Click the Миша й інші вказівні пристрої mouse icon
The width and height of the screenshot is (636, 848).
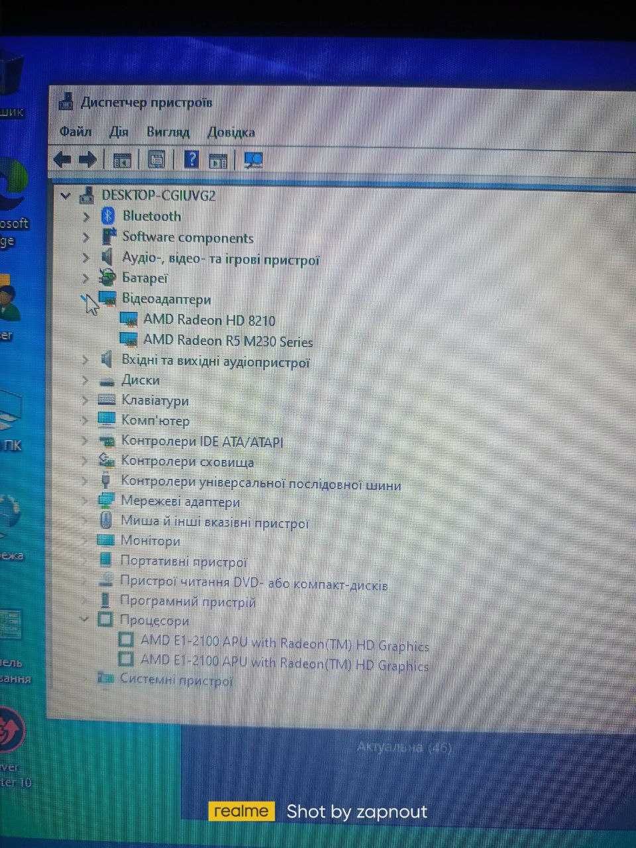tap(105, 521)
